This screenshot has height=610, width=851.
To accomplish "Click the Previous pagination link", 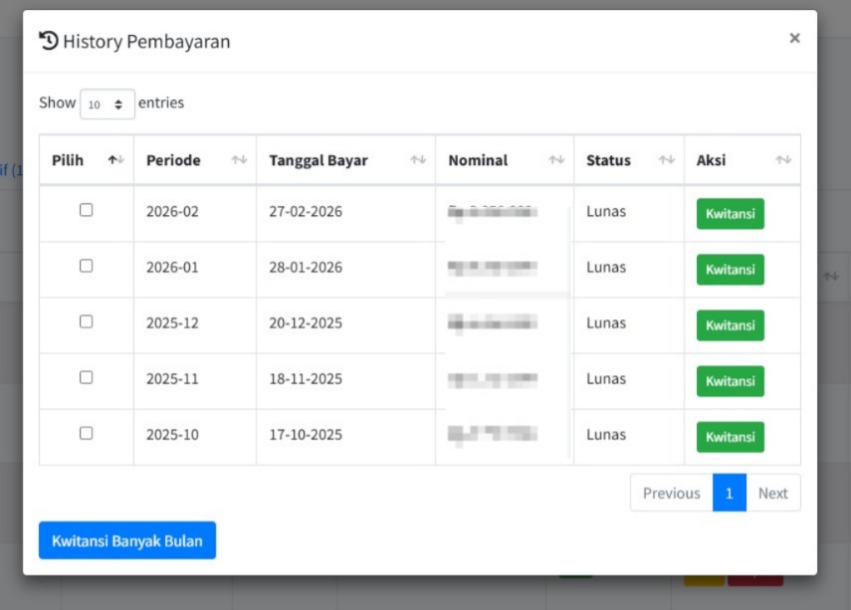I will pyautogui.click(x=671, y=493).
